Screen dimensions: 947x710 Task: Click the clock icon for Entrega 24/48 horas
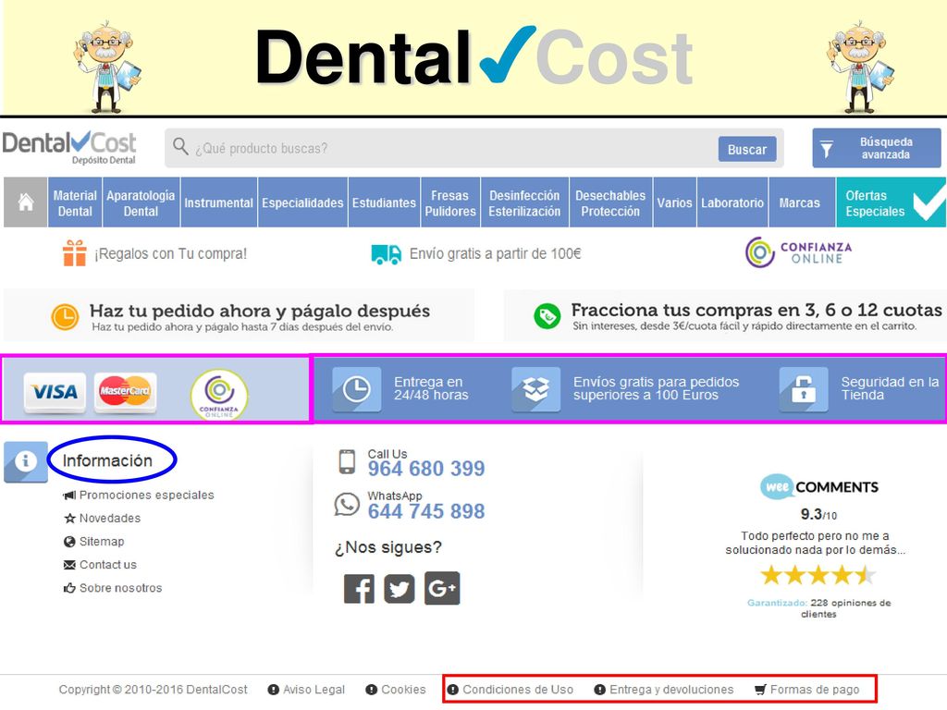coord(356,389)
